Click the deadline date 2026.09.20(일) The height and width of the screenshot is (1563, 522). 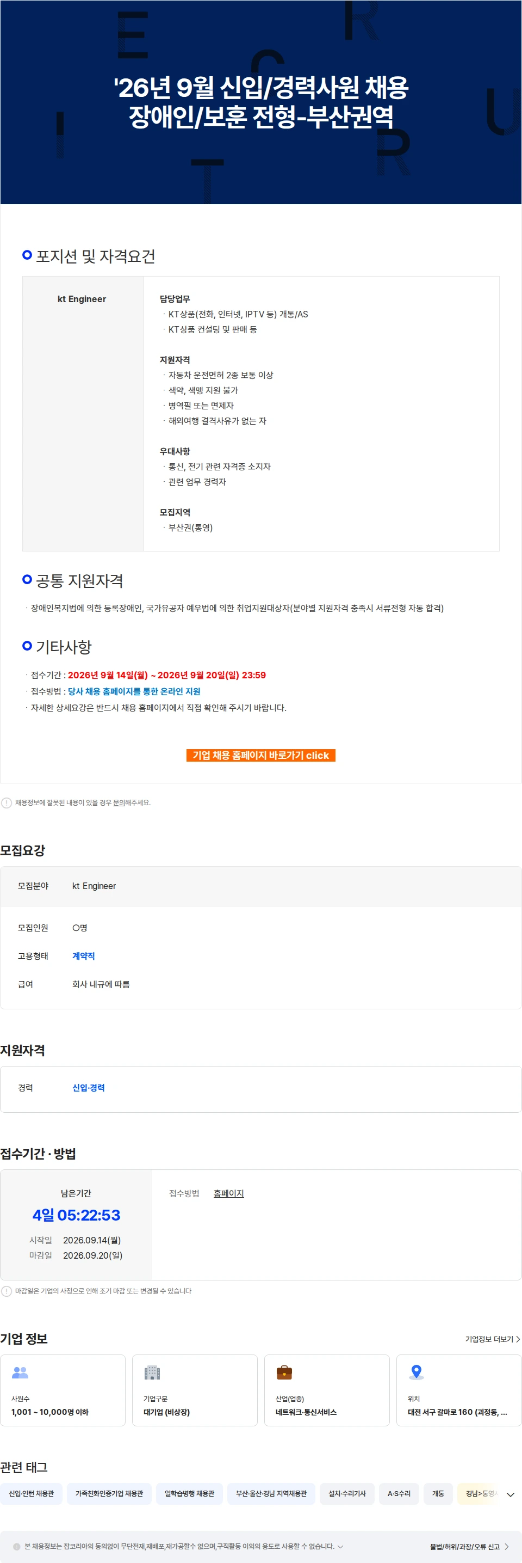pos(93,1255)
